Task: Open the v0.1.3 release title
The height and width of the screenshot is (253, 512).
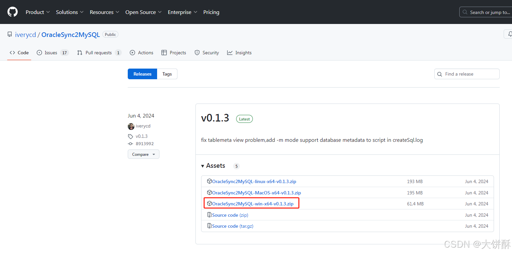Action: point(215,118)
